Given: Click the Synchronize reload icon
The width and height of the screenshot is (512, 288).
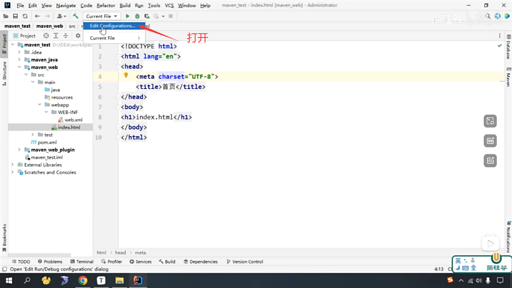Looking at the screenshot, I should (25, 16).
